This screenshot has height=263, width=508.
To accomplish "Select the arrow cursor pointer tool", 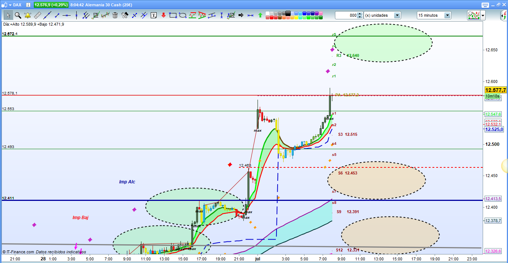I will (x=8, y=15).
